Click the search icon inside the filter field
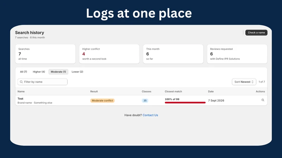This screenshot has width=282, height=158. click(21, 82)
